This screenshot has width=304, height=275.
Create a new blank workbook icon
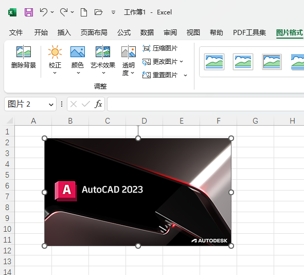[x=84, y=12]
